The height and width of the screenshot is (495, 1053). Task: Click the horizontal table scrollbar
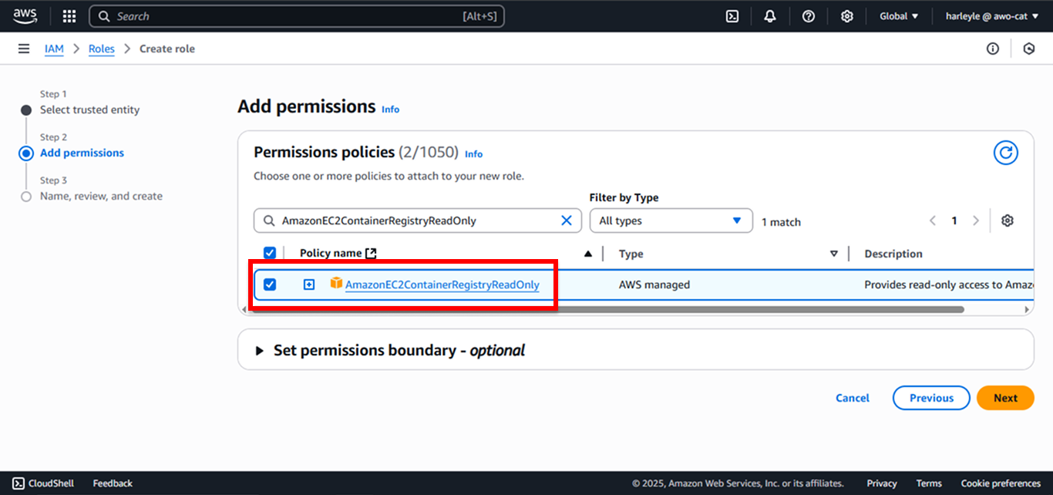(606, 309)
